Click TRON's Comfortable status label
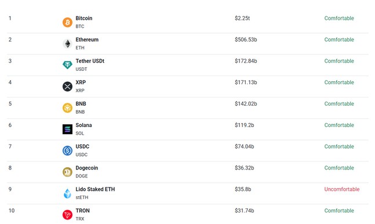 point(339,211)
